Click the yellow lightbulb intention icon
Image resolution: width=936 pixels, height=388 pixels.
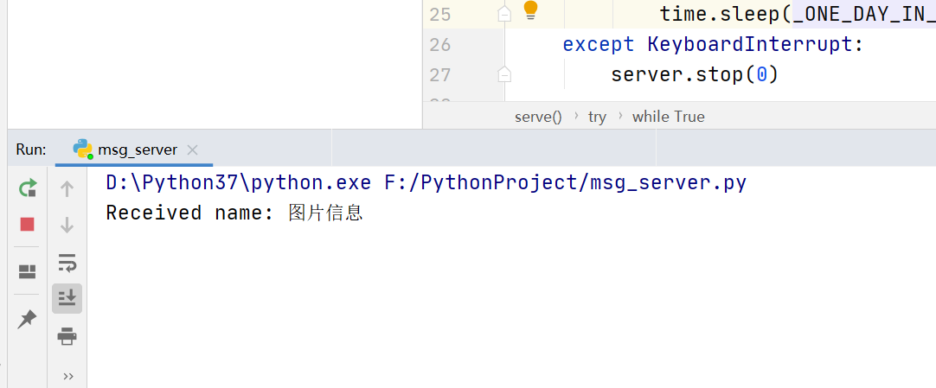click(530, 10)
